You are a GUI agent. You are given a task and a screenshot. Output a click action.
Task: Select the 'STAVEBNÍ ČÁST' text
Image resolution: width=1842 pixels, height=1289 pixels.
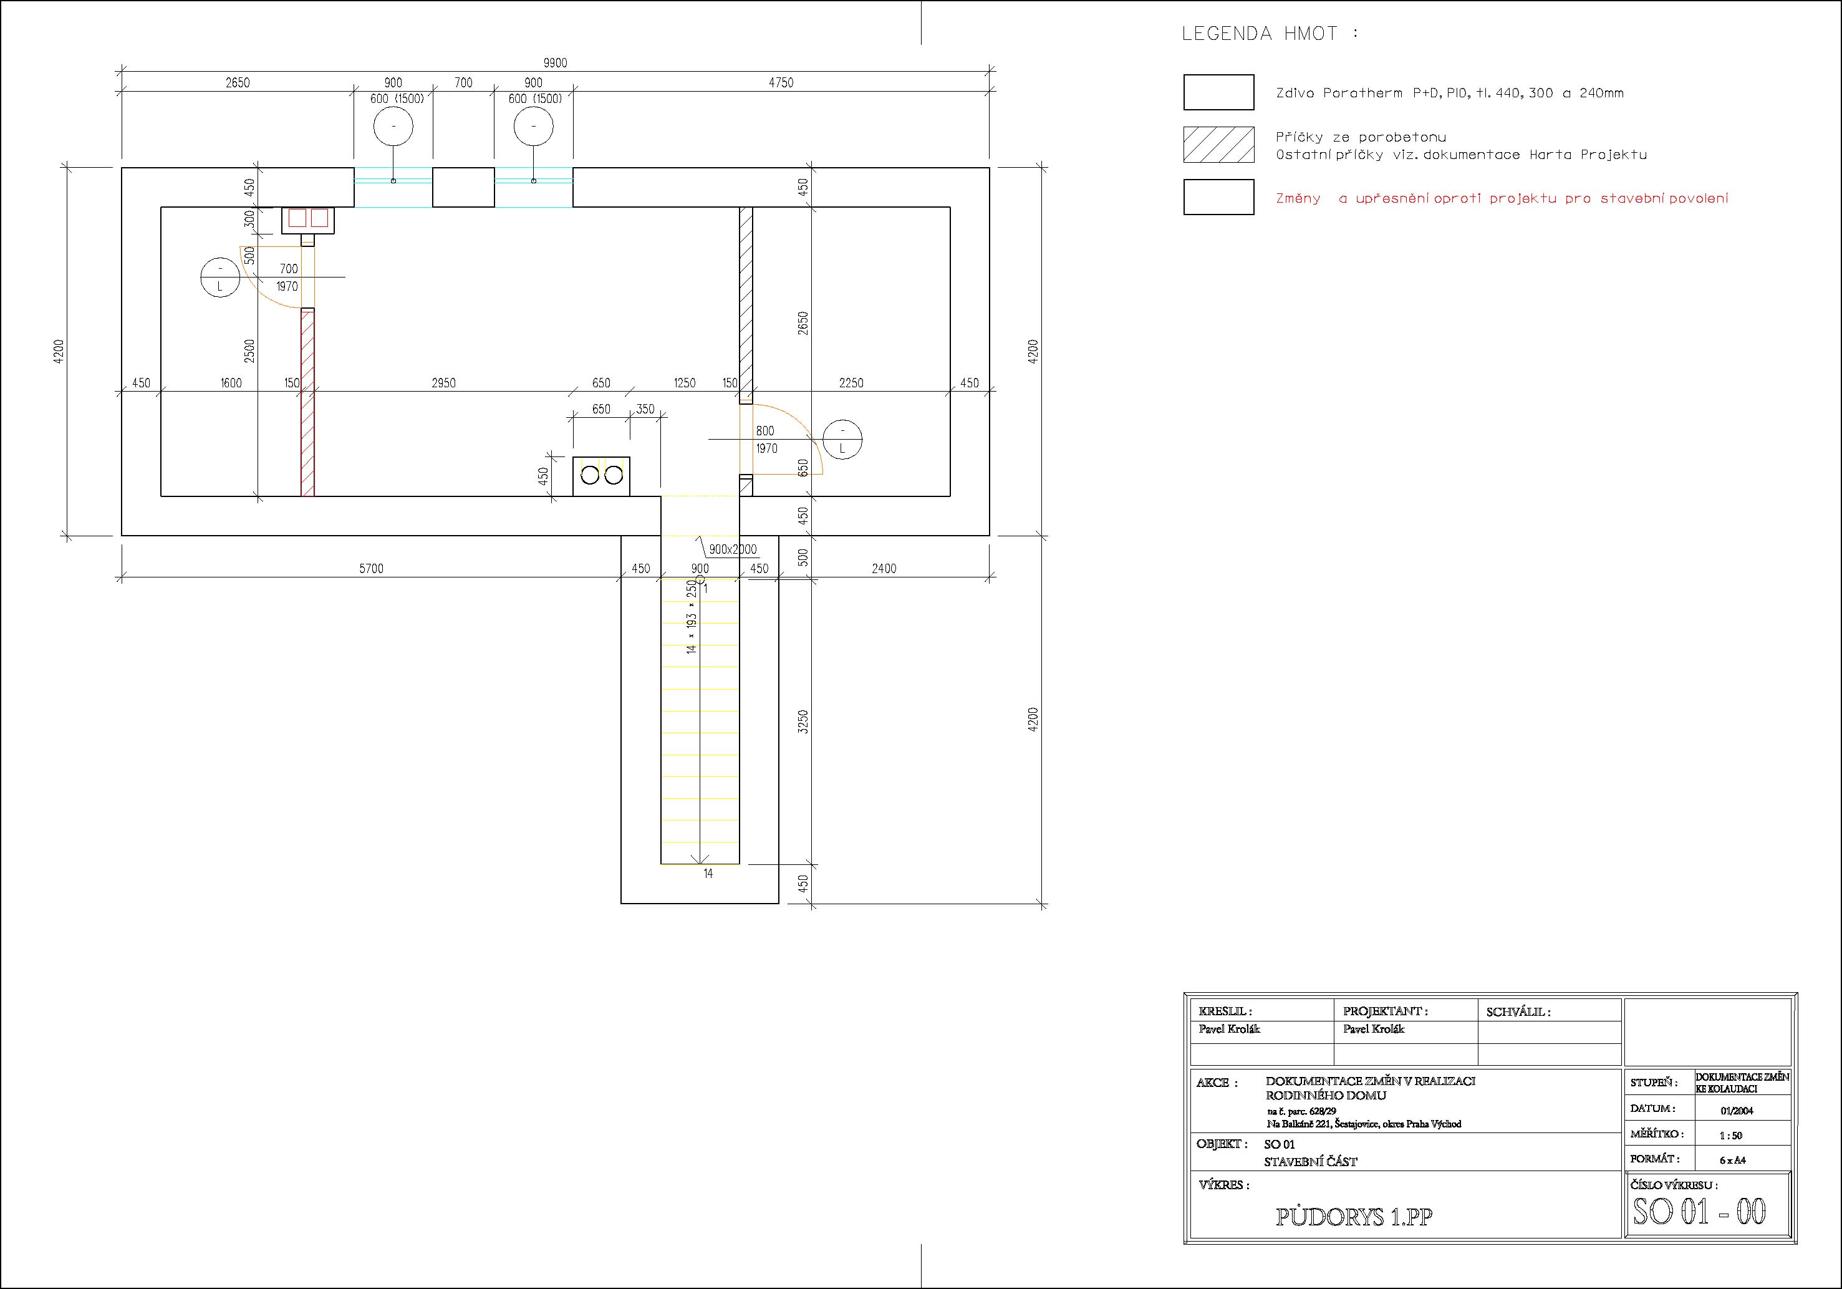click(x=1310, y=1161)
